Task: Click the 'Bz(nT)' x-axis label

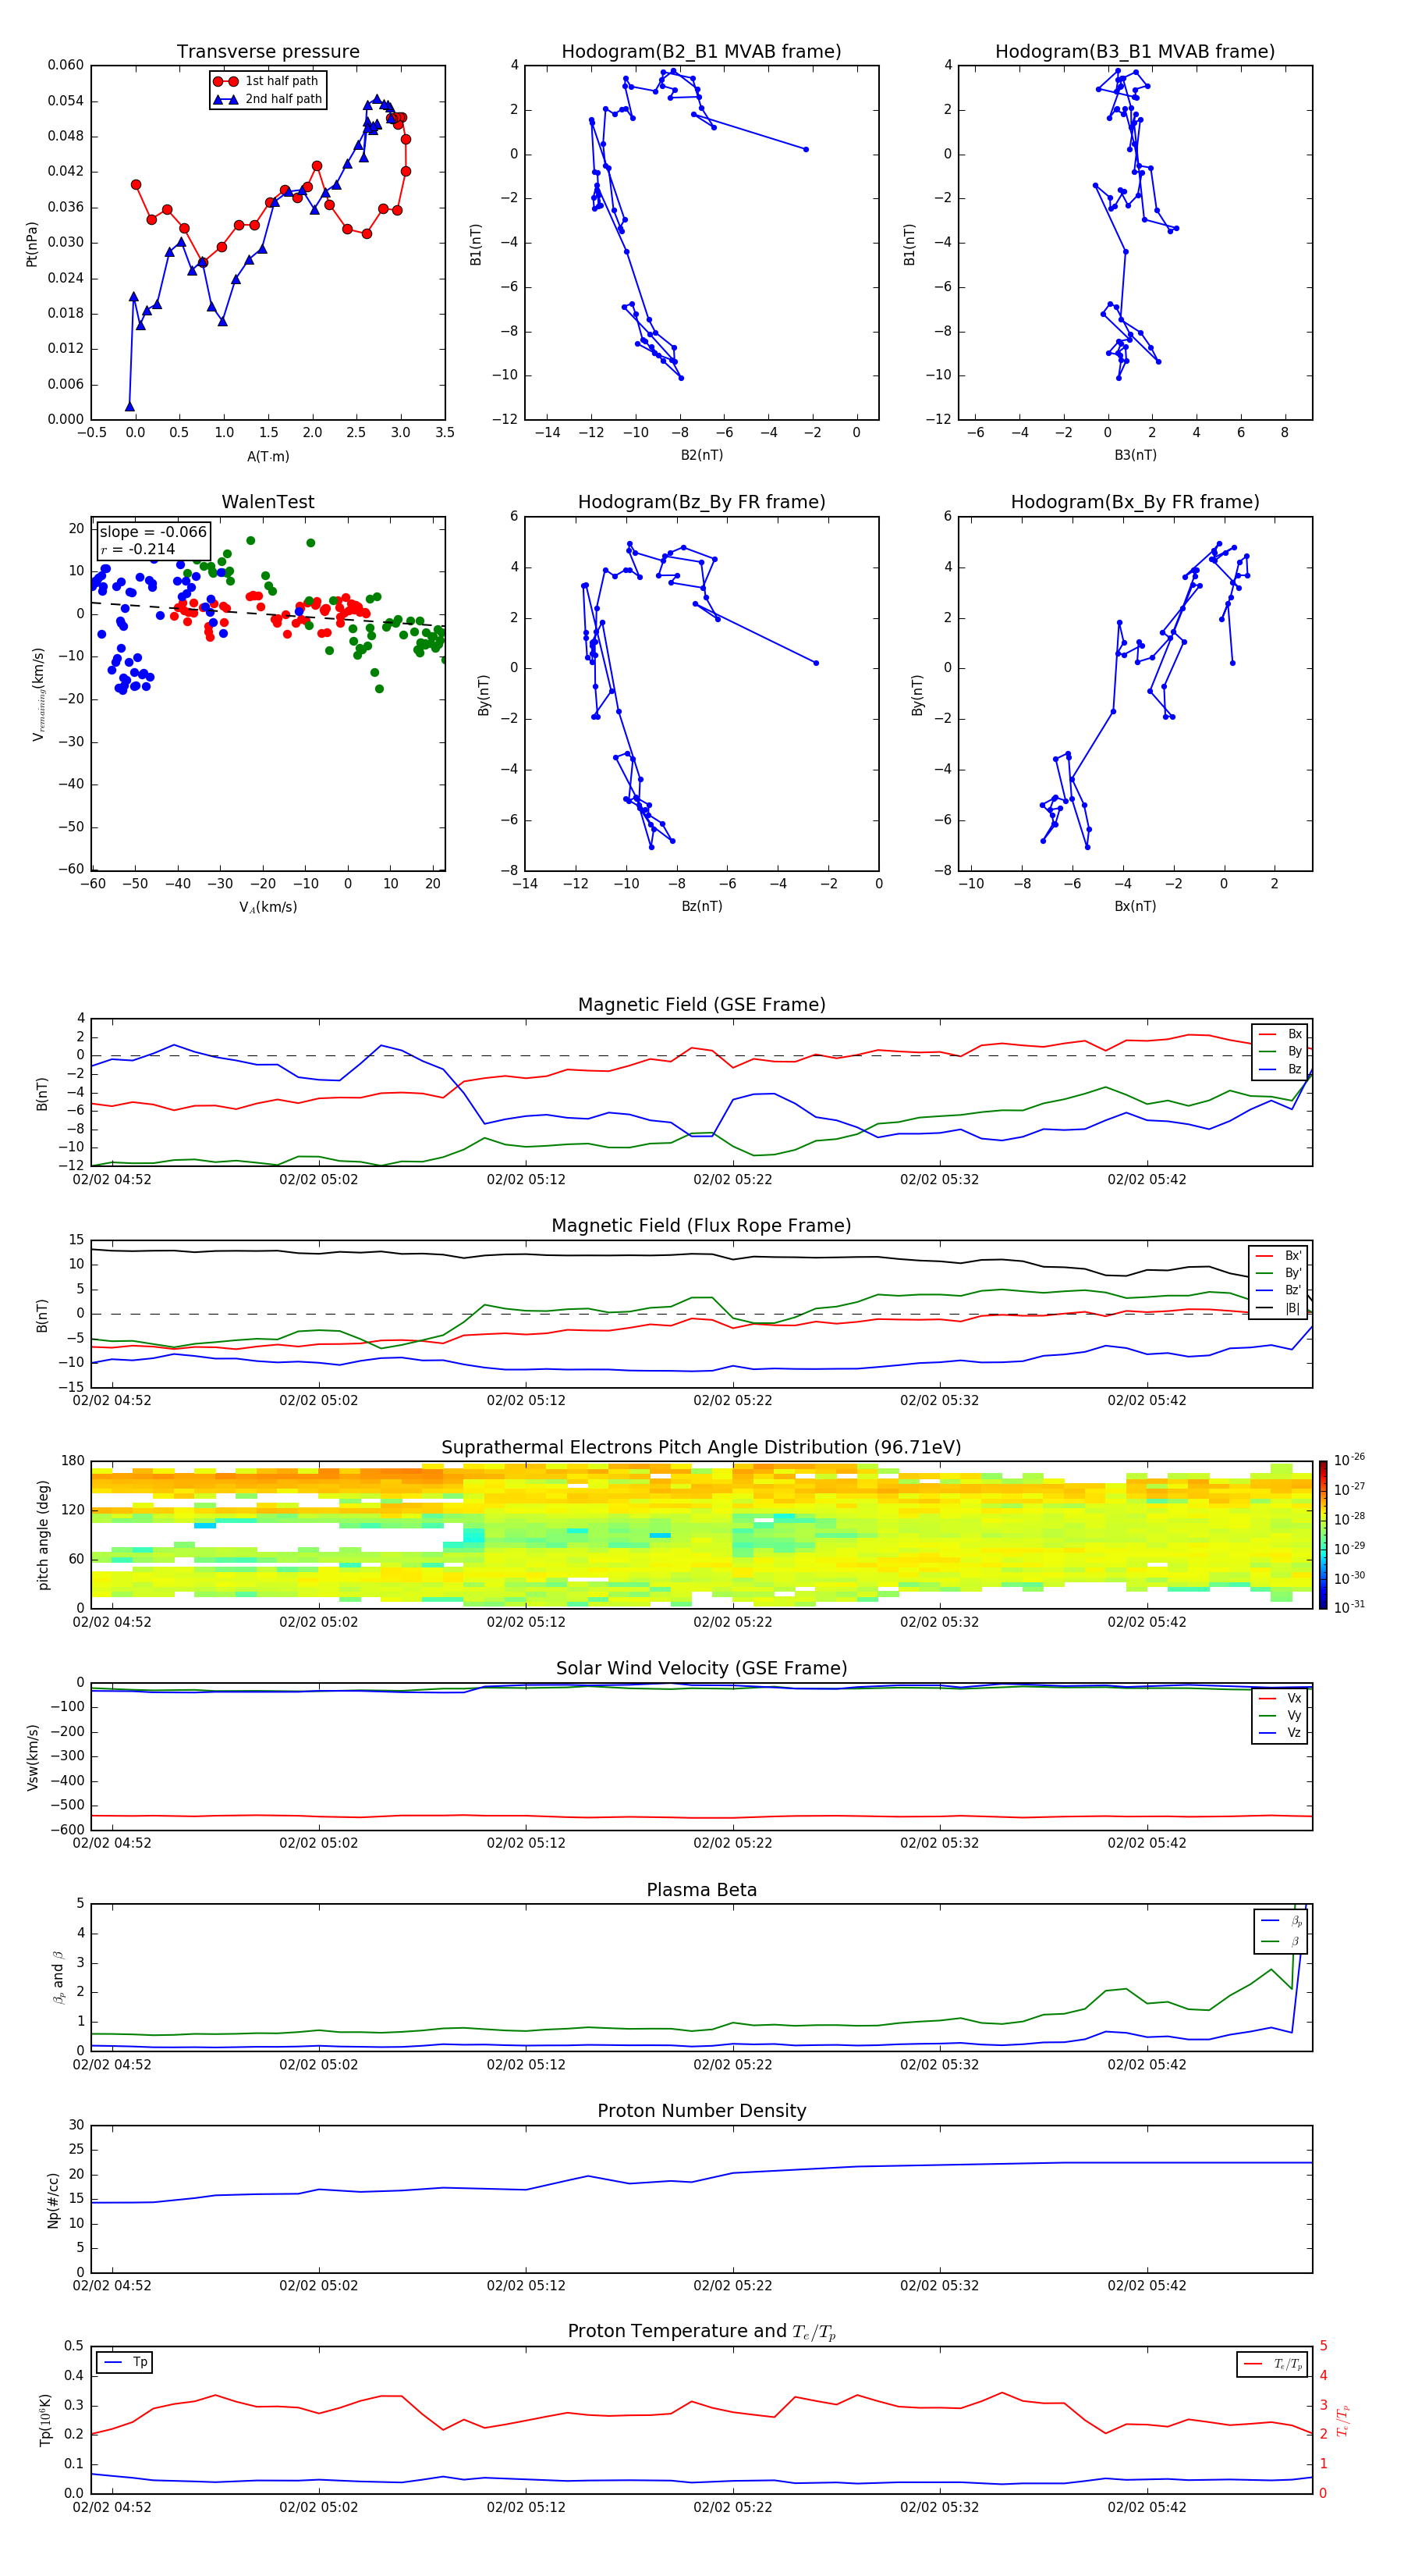Action: (x=701, y=907)
